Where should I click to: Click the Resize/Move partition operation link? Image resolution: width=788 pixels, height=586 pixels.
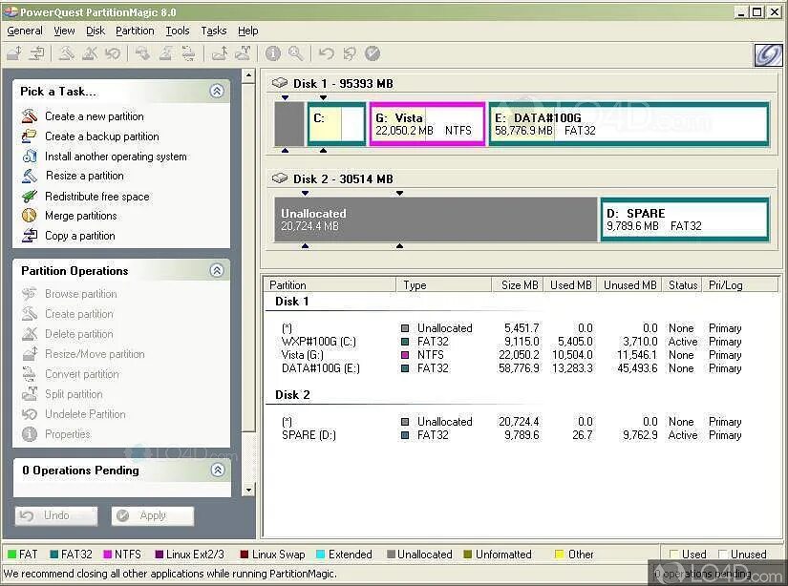tap(95, 354)
